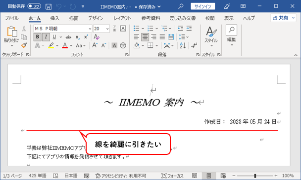This screenshot has width=301, height=180.
Task: Click the Read Mode view icon
Action: tap(195, 176)
